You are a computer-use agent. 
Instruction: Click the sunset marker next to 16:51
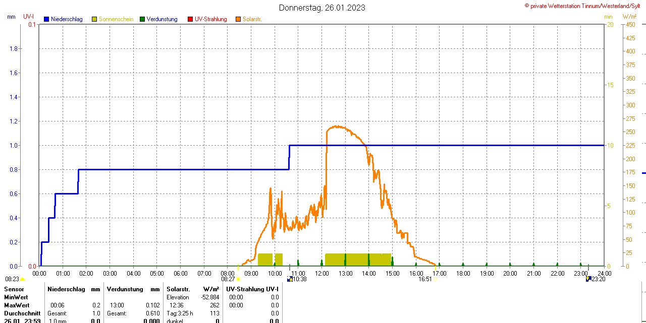click(435, 279)
